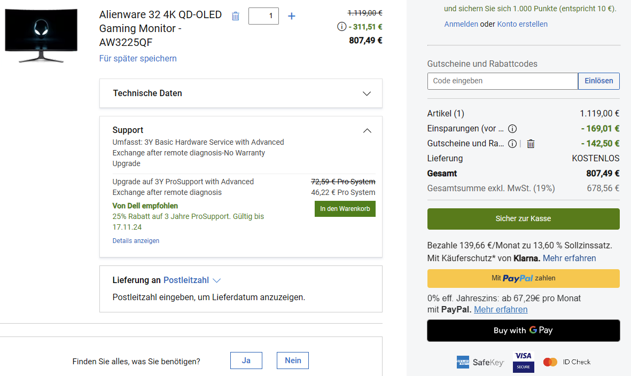Click Anmelden link

(461, 24)
